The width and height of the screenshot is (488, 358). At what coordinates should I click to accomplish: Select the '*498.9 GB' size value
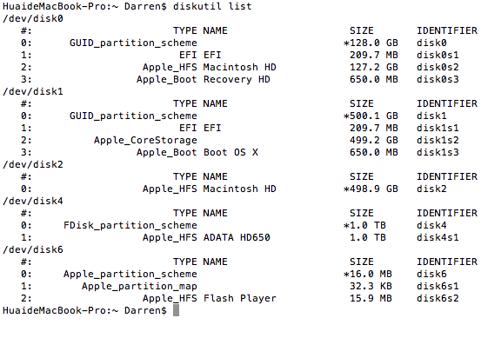[x=371, y=189]
